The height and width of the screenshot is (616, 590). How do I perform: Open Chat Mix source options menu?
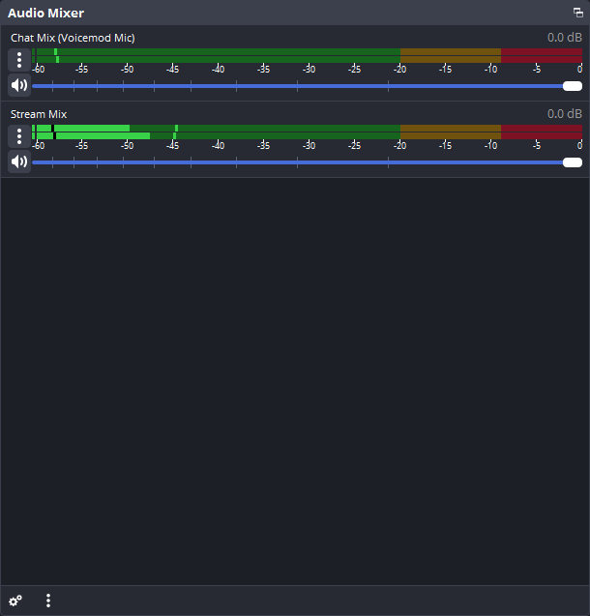click(19, 60)
